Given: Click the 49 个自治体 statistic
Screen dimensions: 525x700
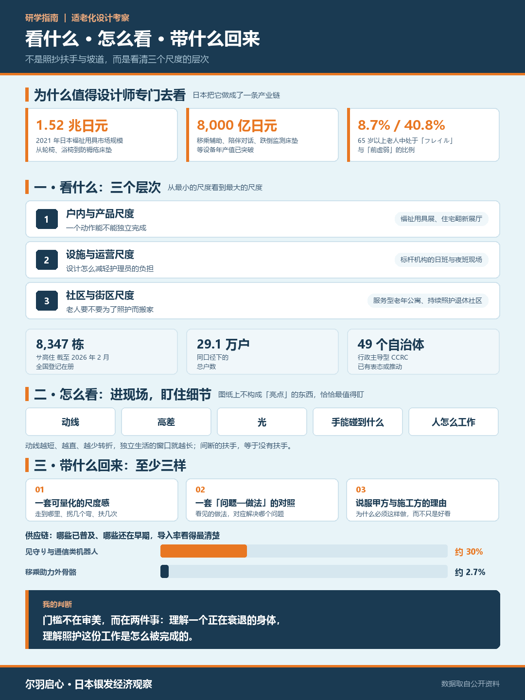Looking at the screenshot, I should tap(391, 344).
